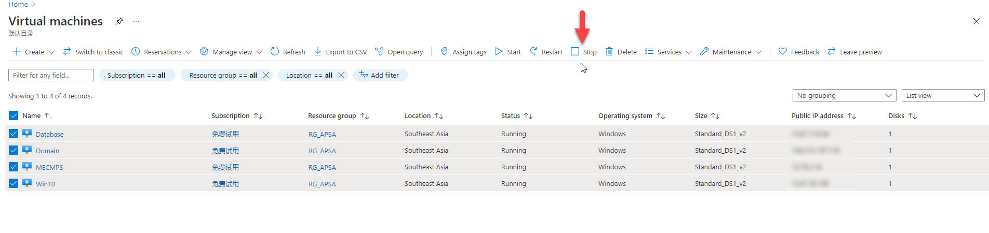Uncheck the Win10 VM checkbox
989x233 pixels.
(14, 183)
